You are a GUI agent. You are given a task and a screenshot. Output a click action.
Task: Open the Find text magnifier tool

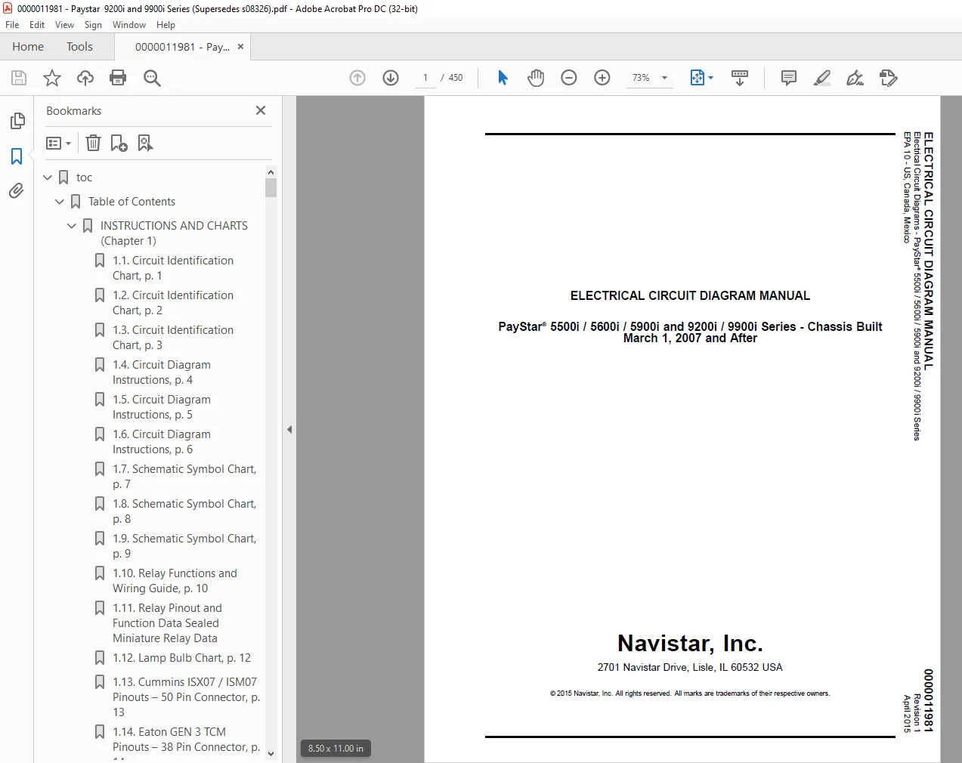pyautogui.click(x=152, y=78)
